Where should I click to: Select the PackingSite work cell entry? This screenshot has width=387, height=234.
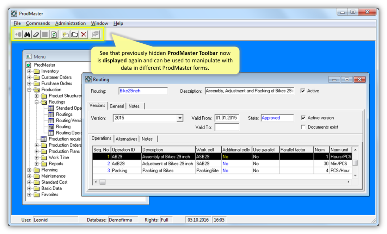[208, 171]
